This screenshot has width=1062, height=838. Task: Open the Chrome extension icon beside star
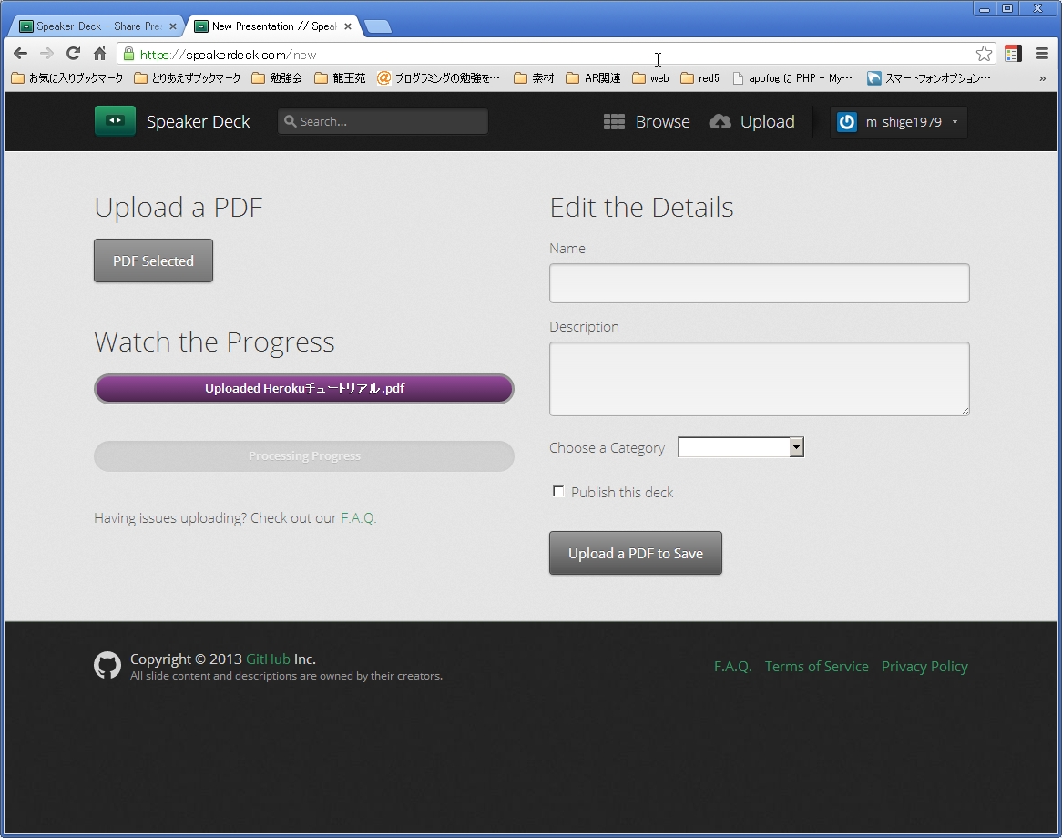pos(1013,54)
